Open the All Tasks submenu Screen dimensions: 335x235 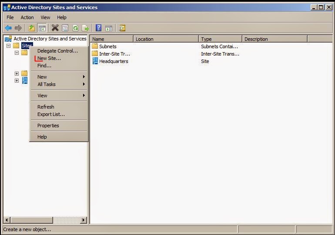[59, 84]
